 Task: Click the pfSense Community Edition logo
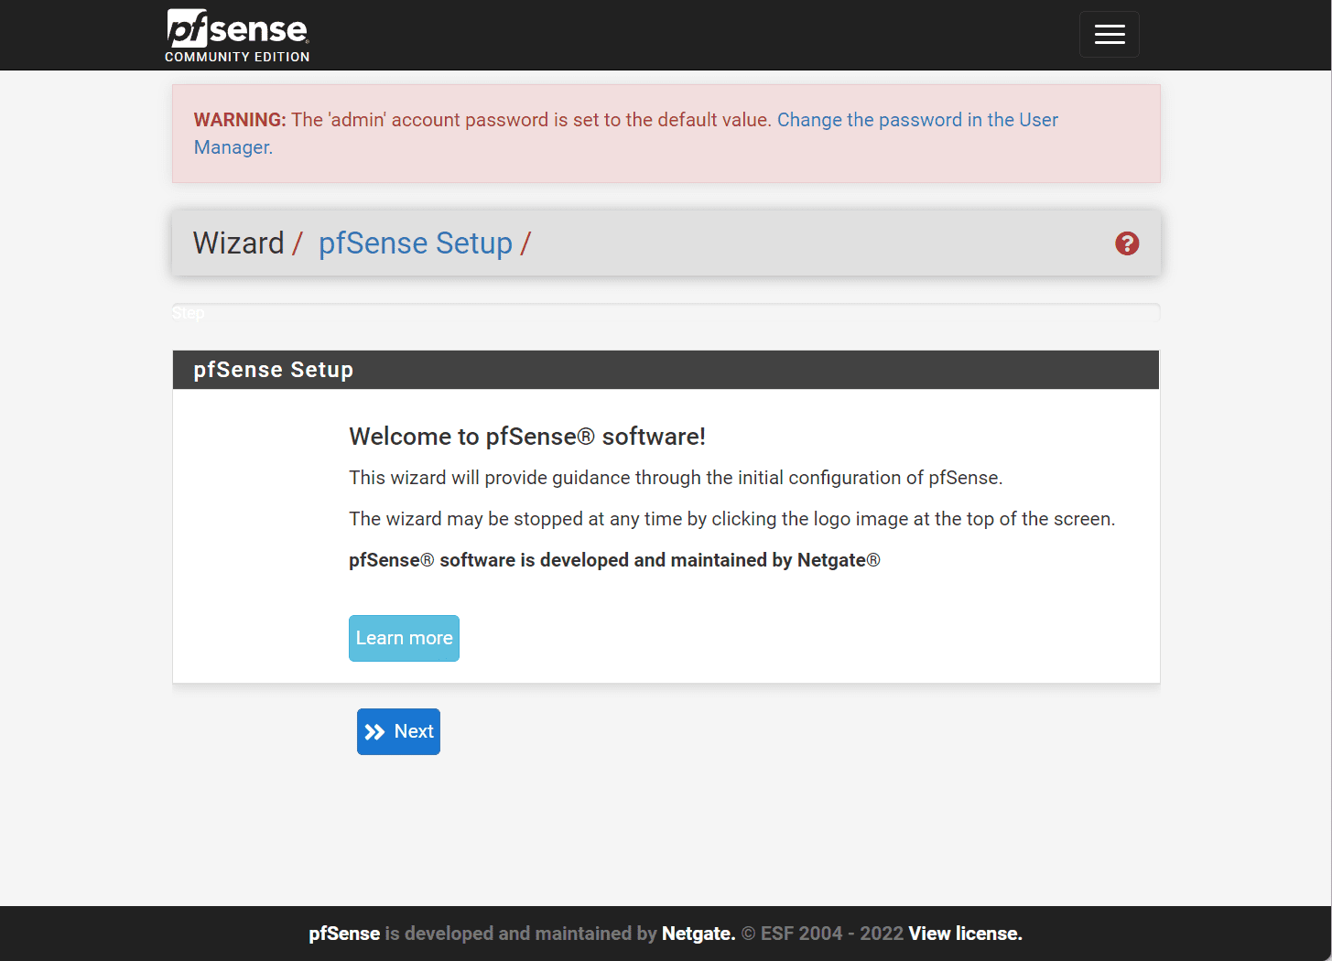[x=237, y=36]
